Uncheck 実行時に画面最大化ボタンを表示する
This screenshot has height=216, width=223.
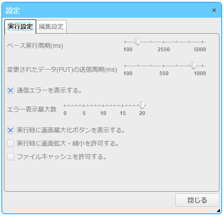(11, 130)
